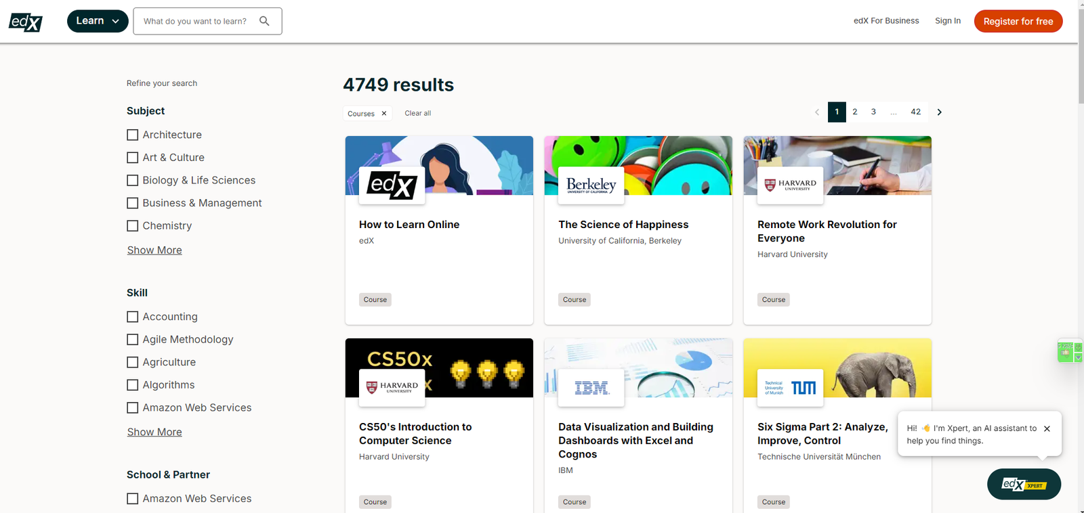Click 'IBM' provider text
Screen dimensions: 1084x513
click(566, 470)
